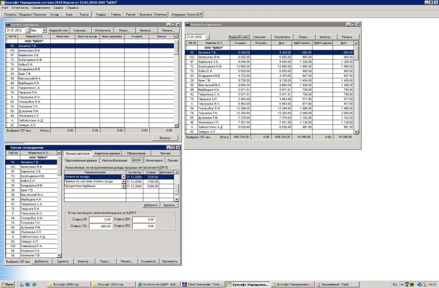Screen dimensions: 439x288
Task: Expand the Мес period dropdown
Action: (44, 30)
